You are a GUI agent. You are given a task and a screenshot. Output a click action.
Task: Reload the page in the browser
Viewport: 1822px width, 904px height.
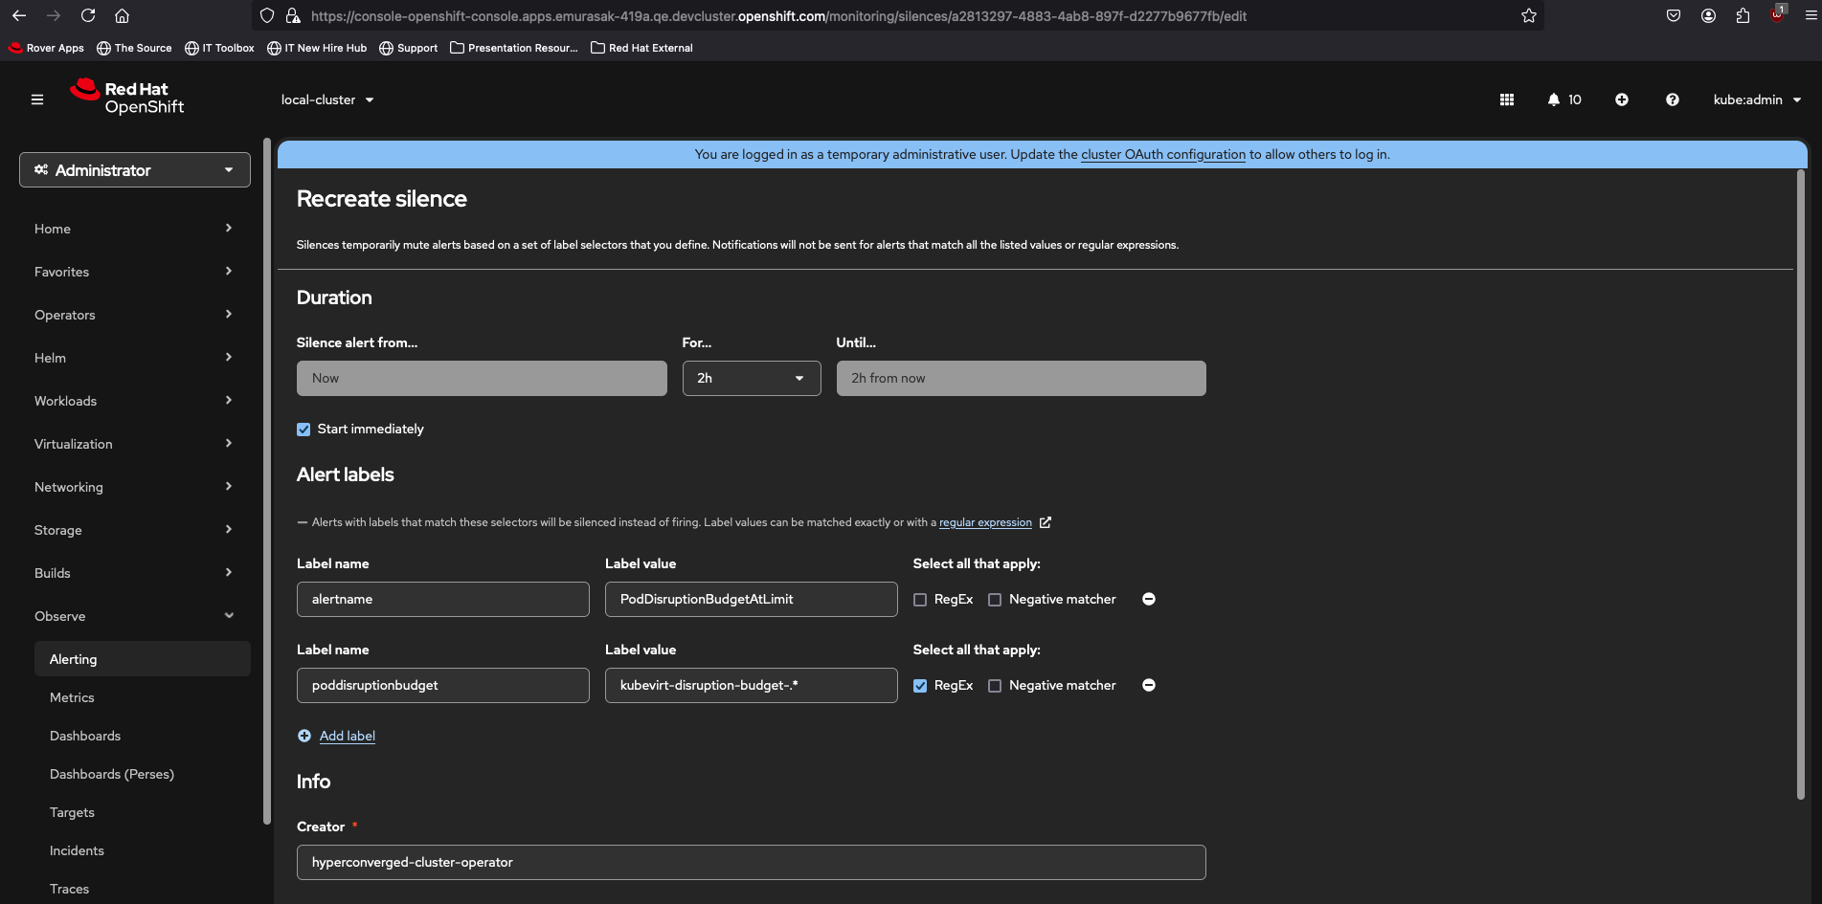pos(88,16)
